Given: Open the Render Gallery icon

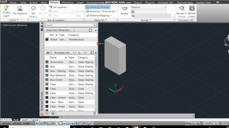Looking at the screenshot, I should coord(192,8).
